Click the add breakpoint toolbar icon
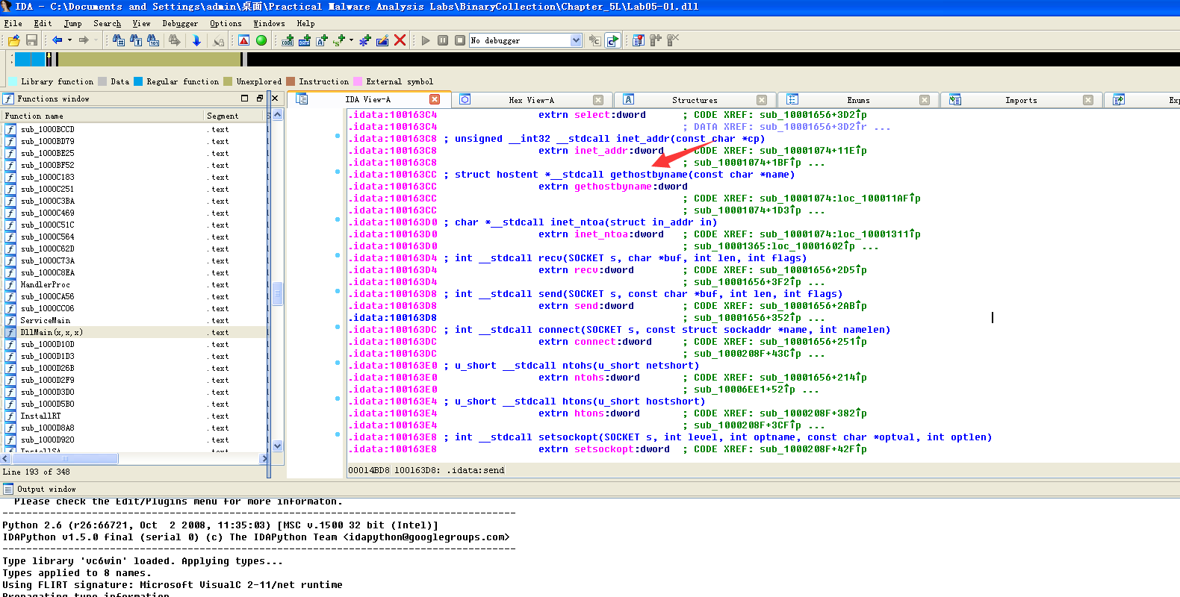The width and height of the screenshot is (1180, 597). coord(656,40)
